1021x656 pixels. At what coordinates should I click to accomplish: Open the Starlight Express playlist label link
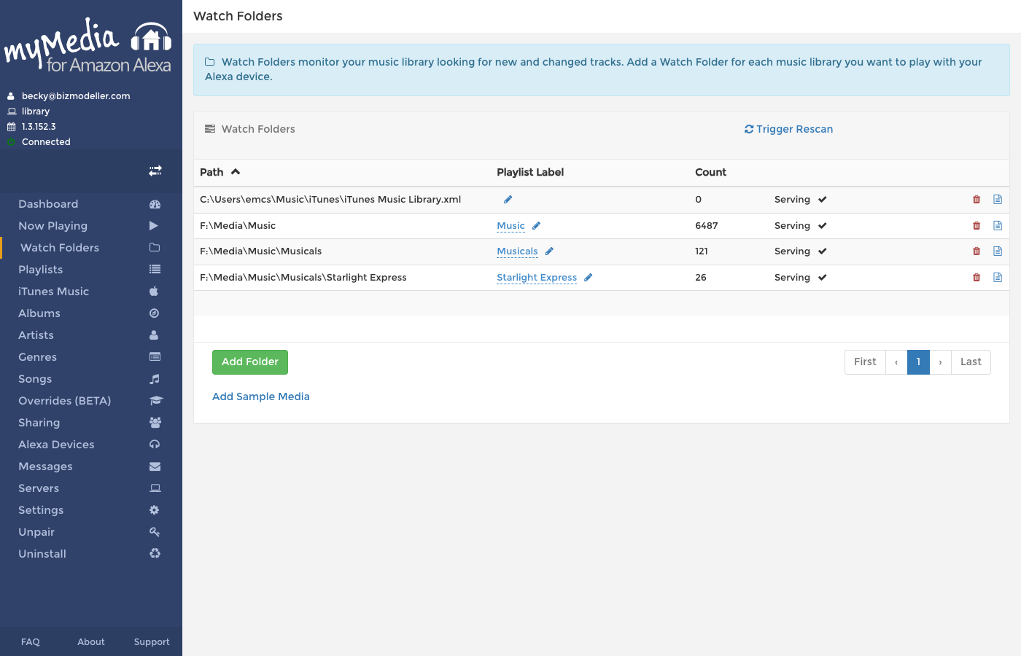pos(537,278)
